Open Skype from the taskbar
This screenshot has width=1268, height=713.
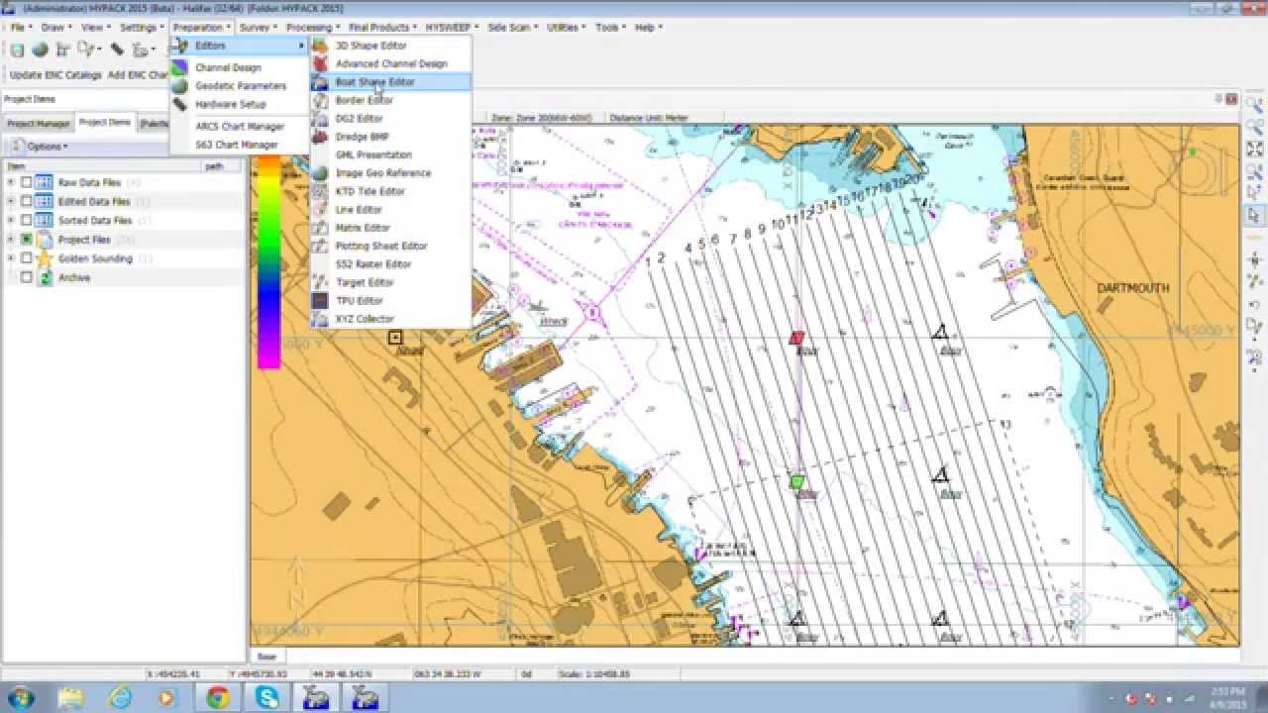click(267, 698)
